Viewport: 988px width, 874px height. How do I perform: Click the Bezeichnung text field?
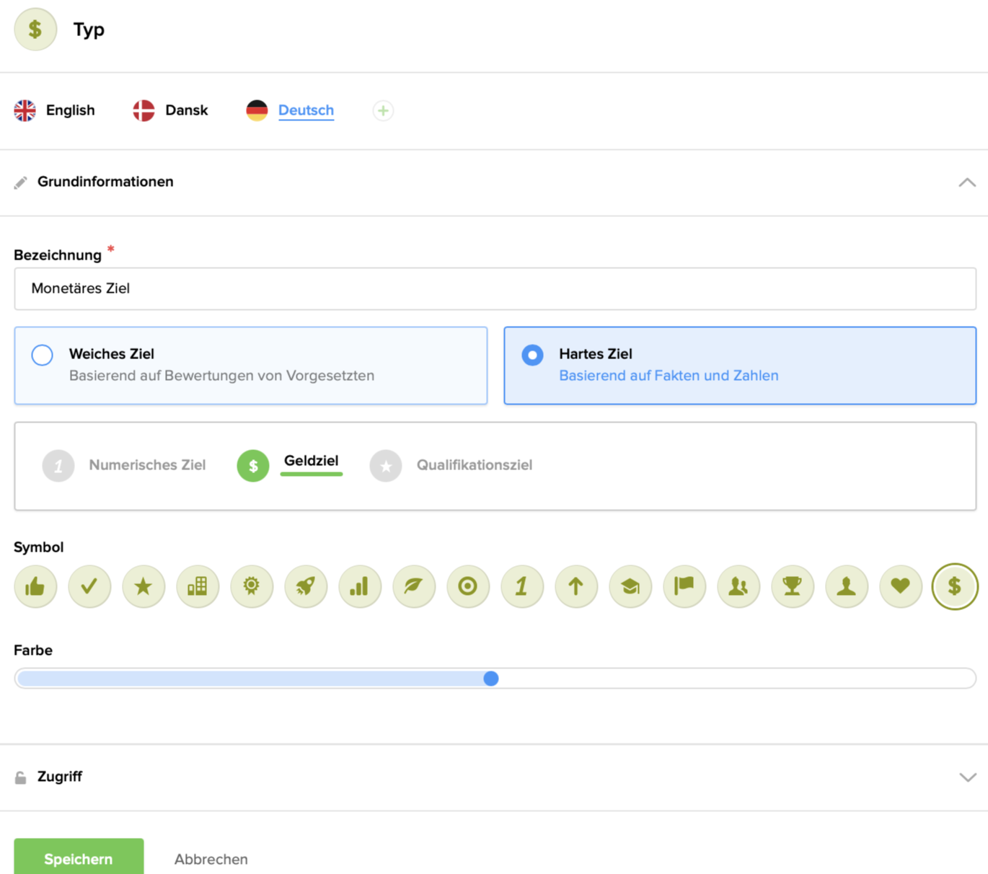tap(495, 288)
